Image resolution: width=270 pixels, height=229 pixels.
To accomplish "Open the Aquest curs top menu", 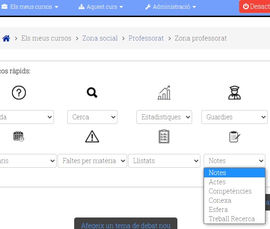I will click(x=101, y=7).
